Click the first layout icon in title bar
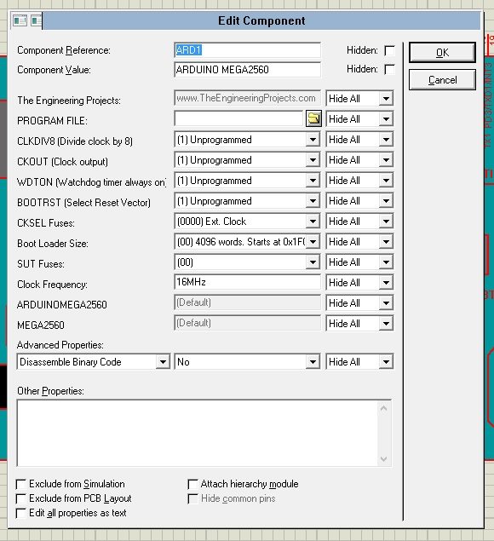Image resolution: width=494 pixels, height=541 pixels. pos(20,20)
